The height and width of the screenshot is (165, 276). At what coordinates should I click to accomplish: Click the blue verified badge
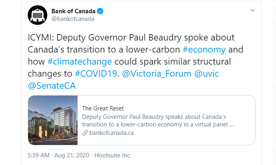coord(100,11)
